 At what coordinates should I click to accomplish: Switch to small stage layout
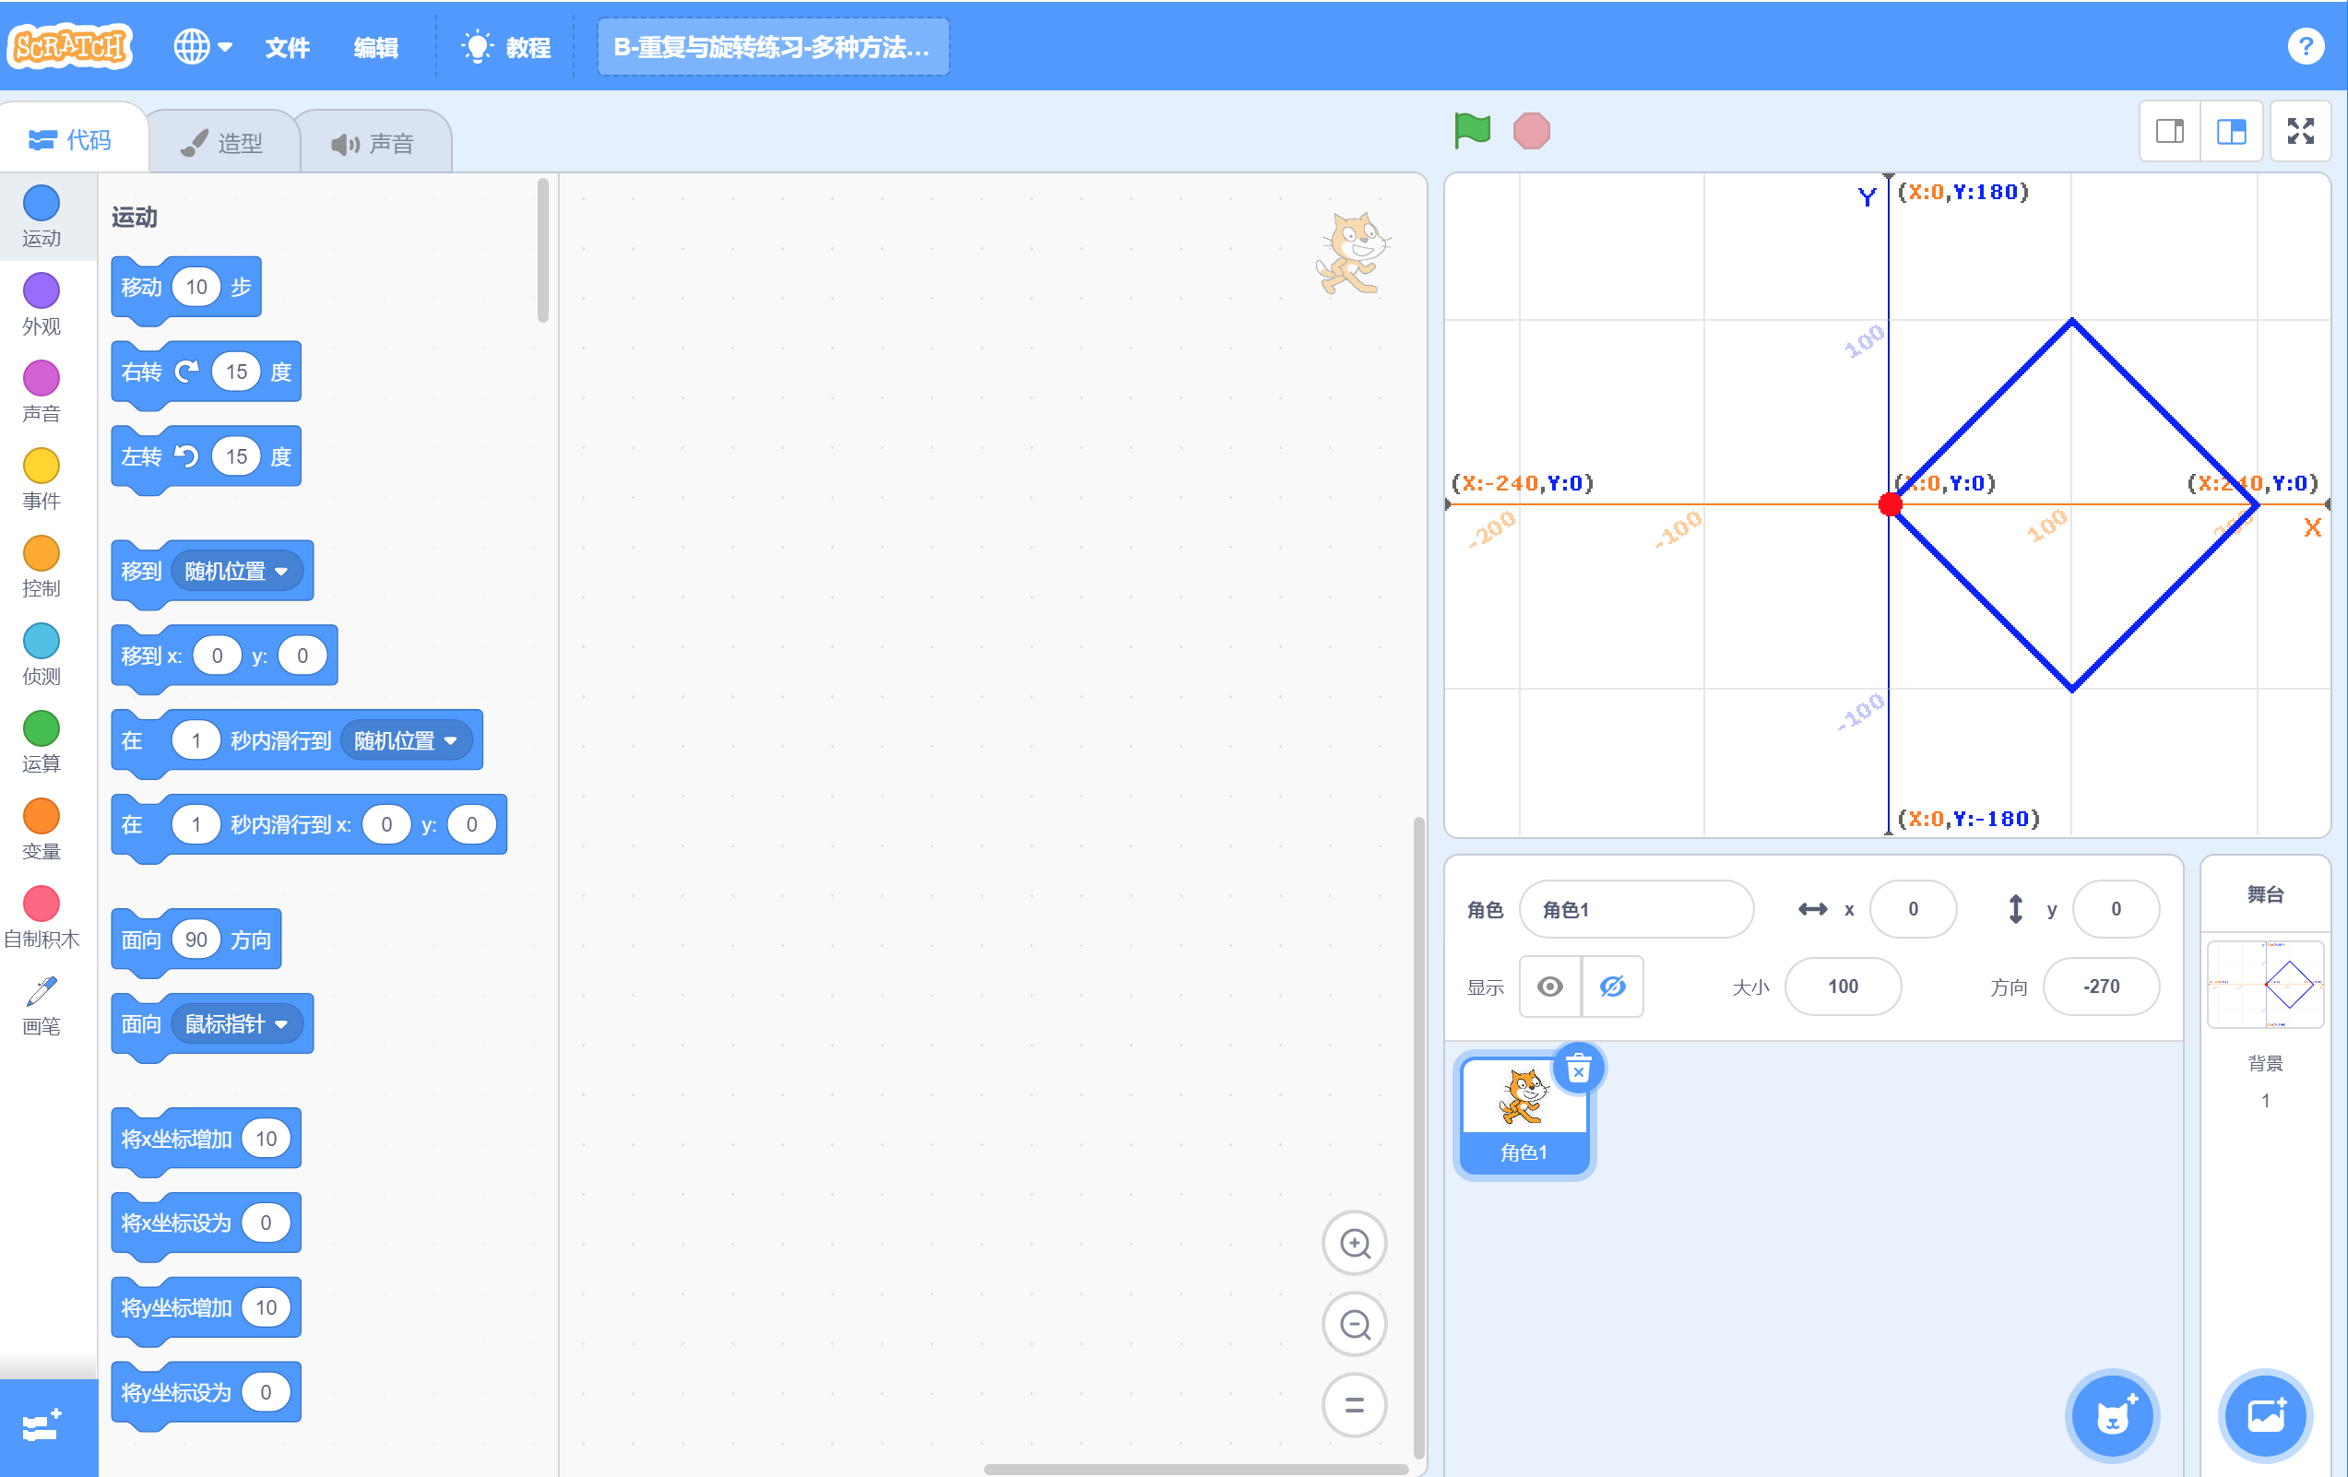(x=2170, y=131)
